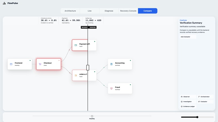Screen dimensions: 218x122
Task: Click the Payment reachability metric "61.6% → 99.98%"
Action: tap(71, 20)
